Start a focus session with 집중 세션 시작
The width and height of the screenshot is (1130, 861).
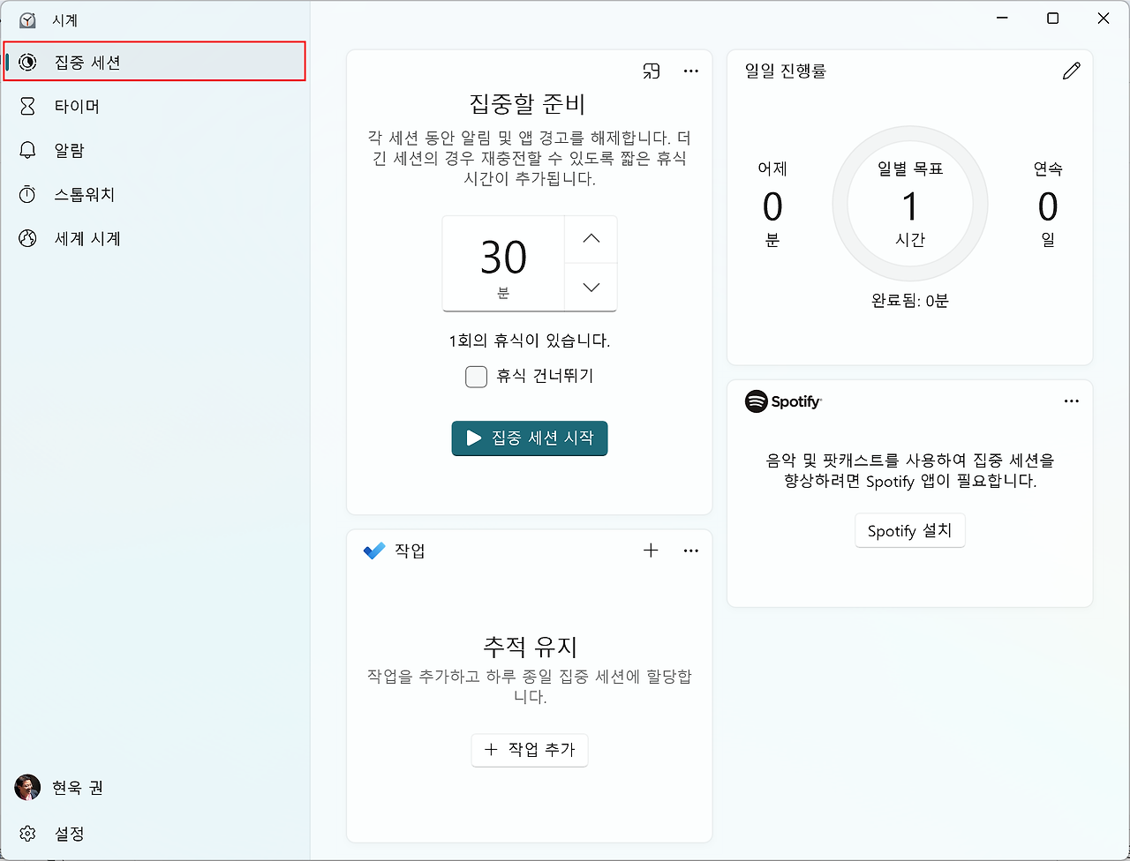pyautogui.click(x=529, y=438)
